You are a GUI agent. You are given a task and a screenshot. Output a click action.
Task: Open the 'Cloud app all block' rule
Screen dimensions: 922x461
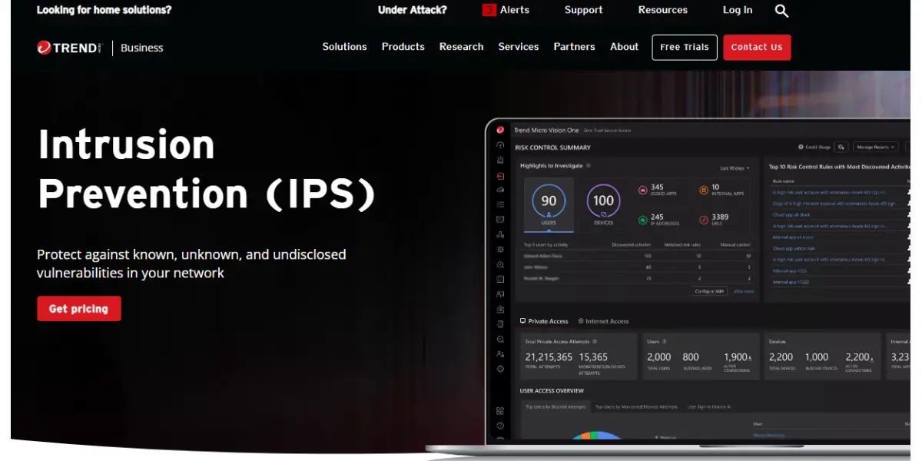(793, 215)
